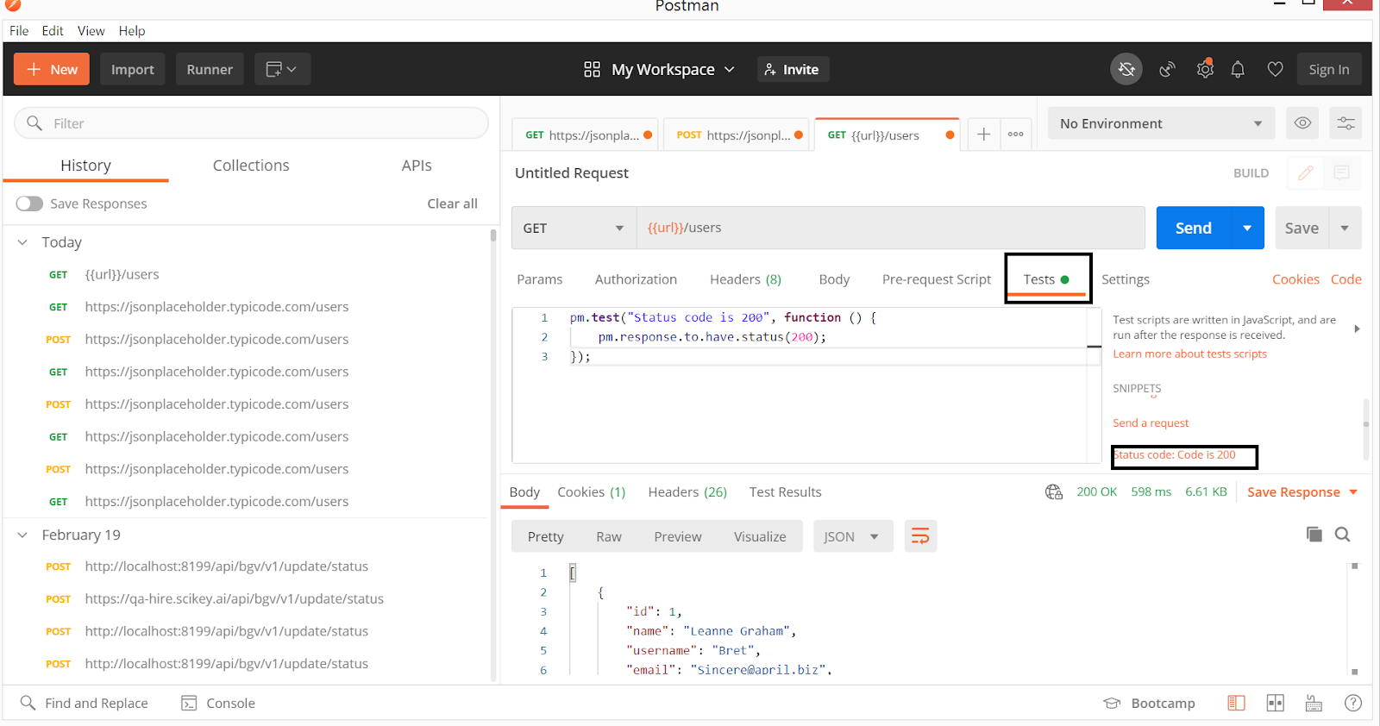Screen dimensions: 1380x726
Task: Click the snippets list scrollbar
Action: 1365,429
